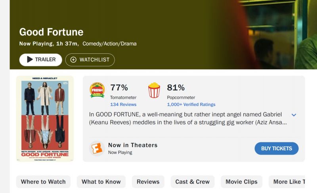View the 1,000+ Verified Ratings link
The width and height of the screenshot is (317, 193).
coord(191,104)
